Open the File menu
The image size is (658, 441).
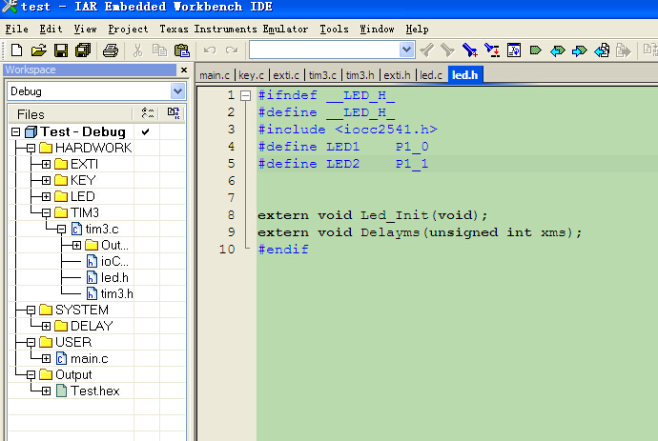click(17, 29)
